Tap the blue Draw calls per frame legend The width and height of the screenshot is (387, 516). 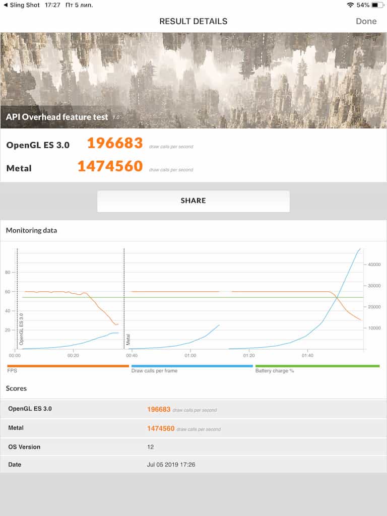[191, 366]
